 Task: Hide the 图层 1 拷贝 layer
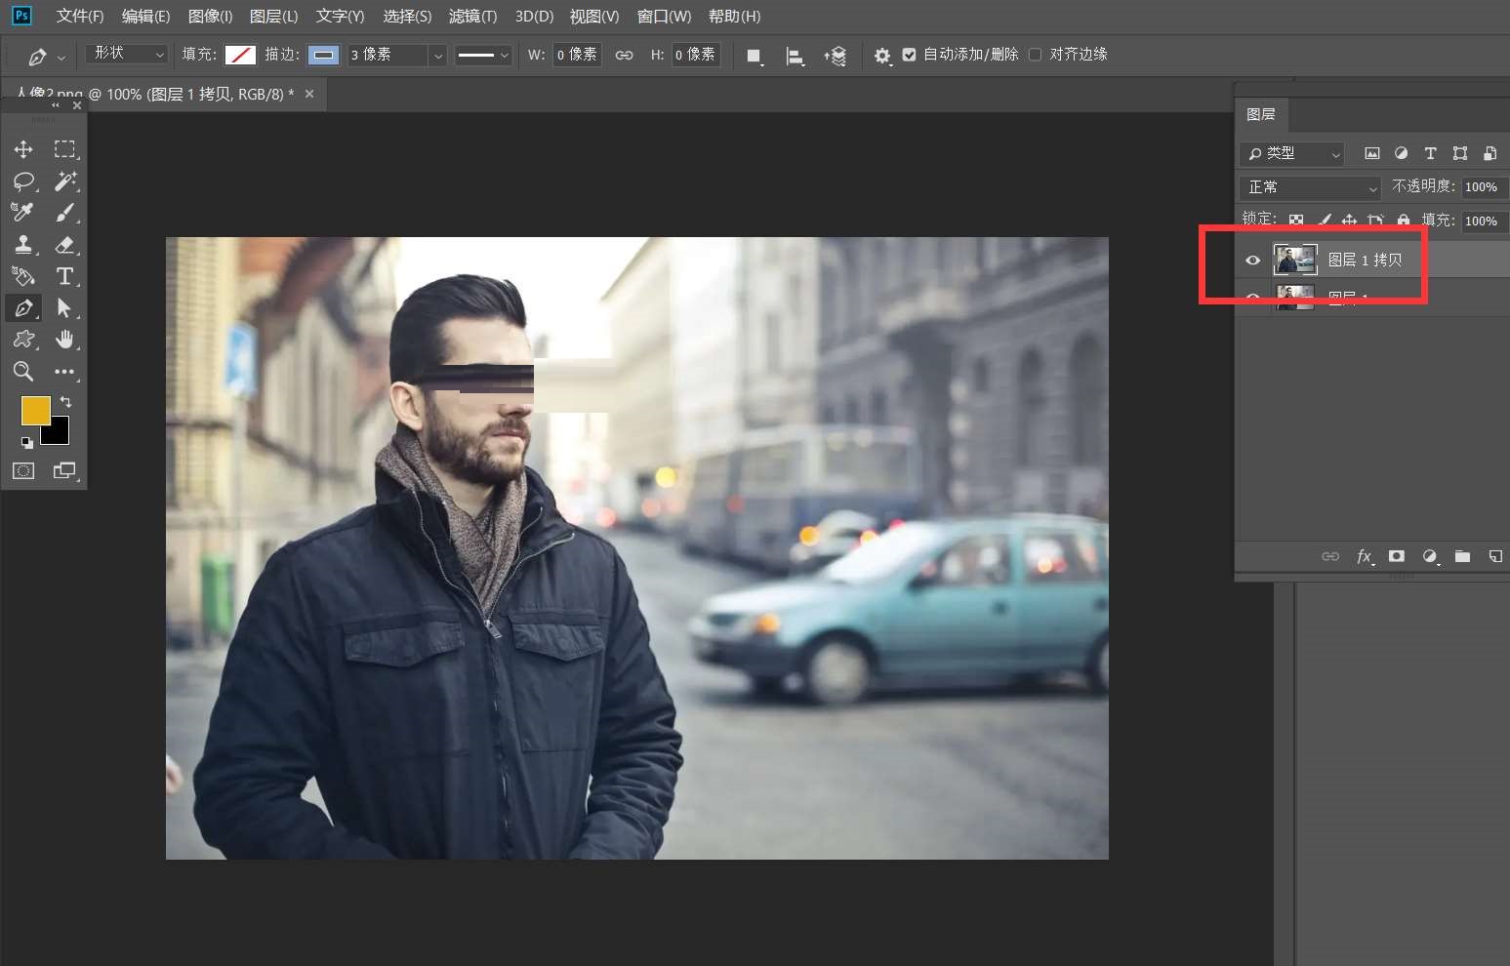(x=1252, y=261)
